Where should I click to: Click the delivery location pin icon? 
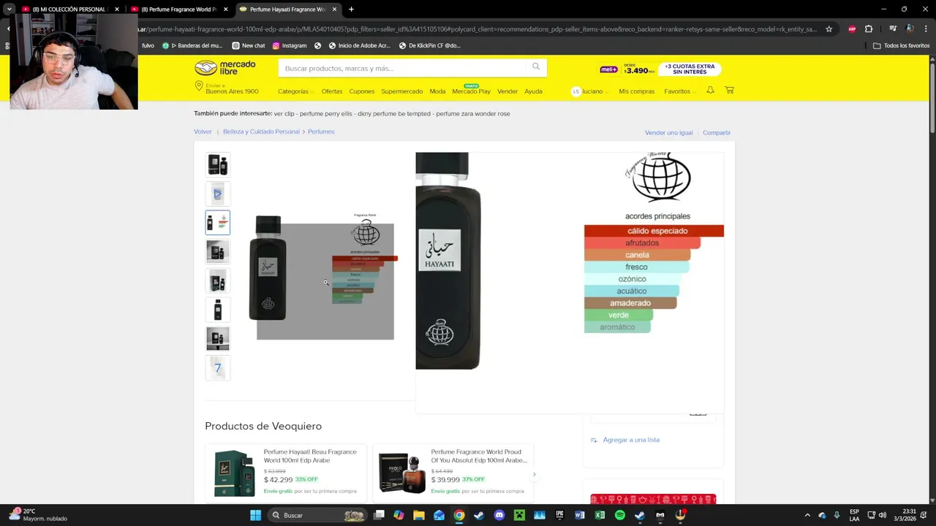click(x=198, y=86)
